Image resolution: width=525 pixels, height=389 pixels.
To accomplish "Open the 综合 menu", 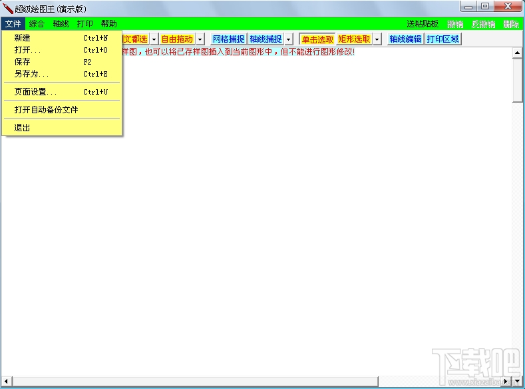I will point(37,24).
